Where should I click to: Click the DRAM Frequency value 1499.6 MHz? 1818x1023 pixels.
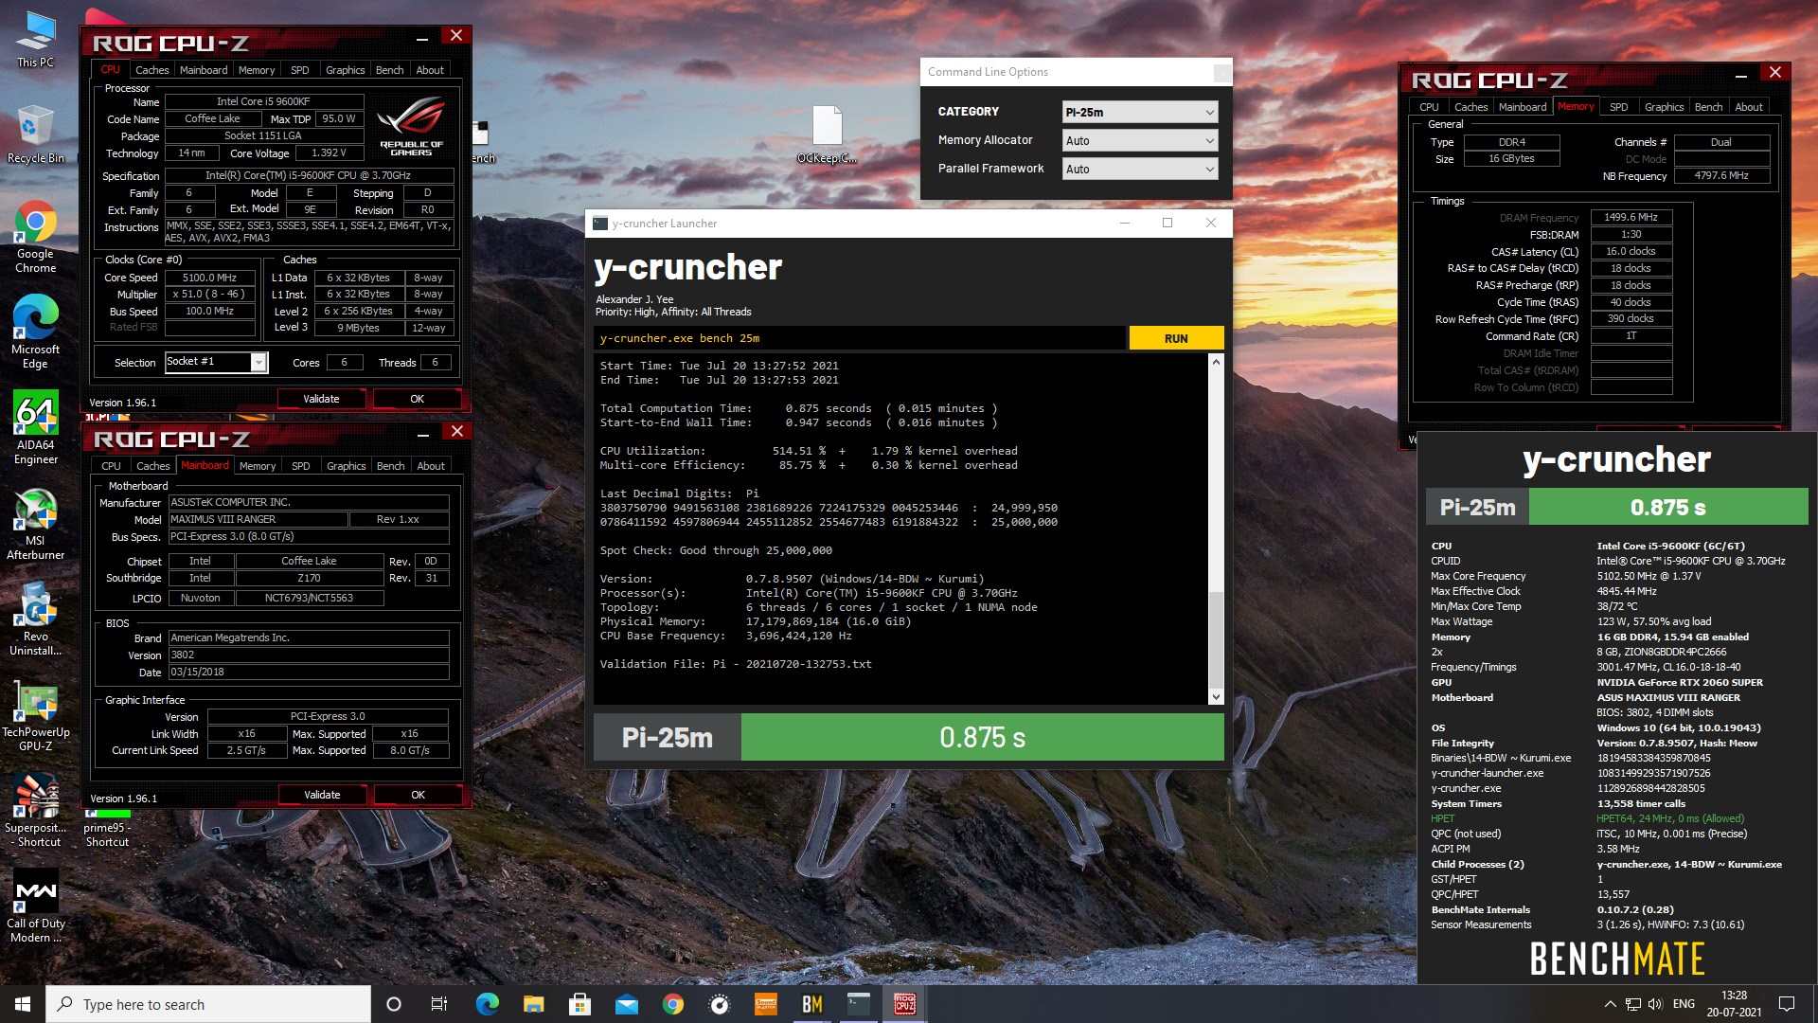tap(1631, 218)
